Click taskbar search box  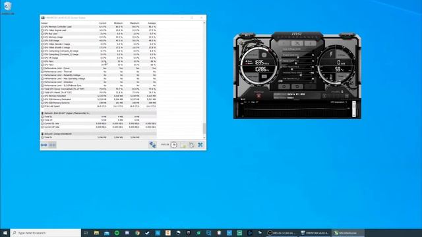coord(45,232)
